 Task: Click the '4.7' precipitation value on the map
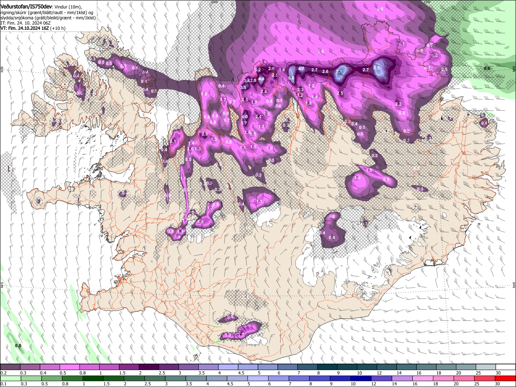click(301, 69)
